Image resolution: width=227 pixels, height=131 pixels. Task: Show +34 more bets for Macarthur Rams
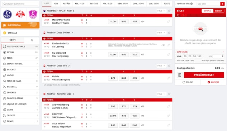point(142,21)
